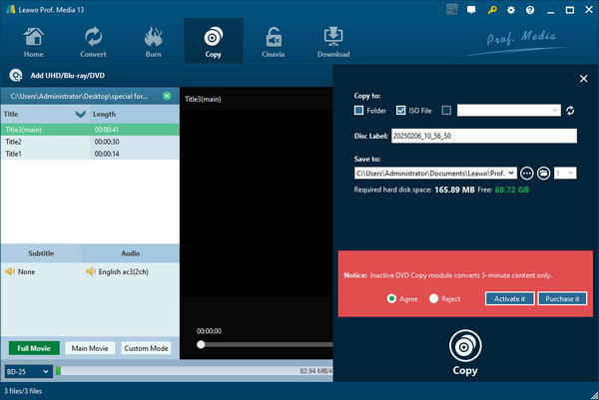Click the Activate it button
Image resolution: width=599 pixels, height=400 pixels.
click(x=509, y=298)
